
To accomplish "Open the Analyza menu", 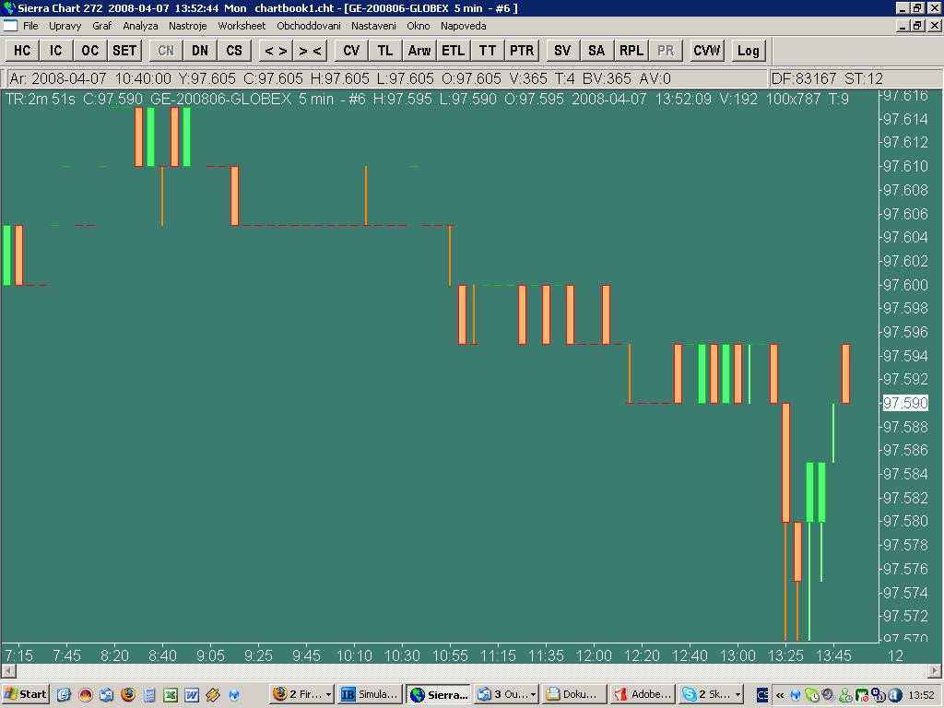I will (140, 26).
